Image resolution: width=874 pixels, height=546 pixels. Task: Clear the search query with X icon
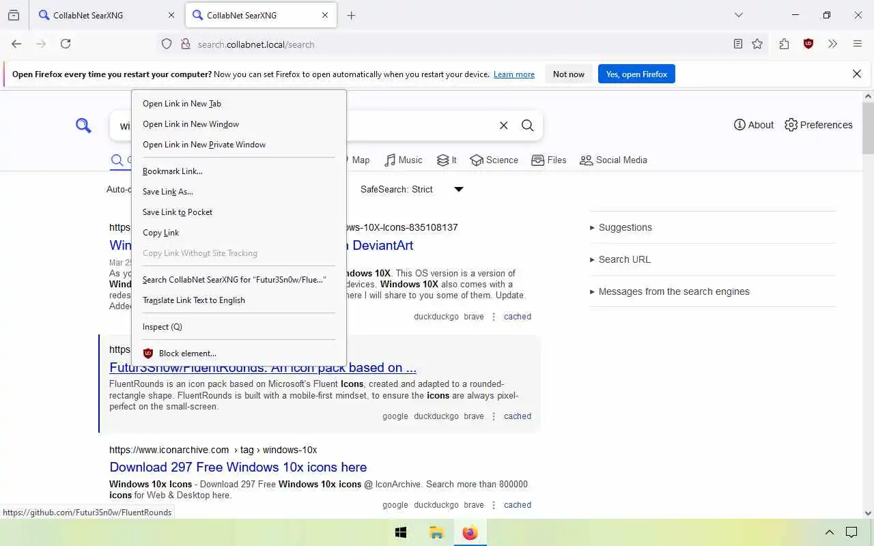coord(504,126)
